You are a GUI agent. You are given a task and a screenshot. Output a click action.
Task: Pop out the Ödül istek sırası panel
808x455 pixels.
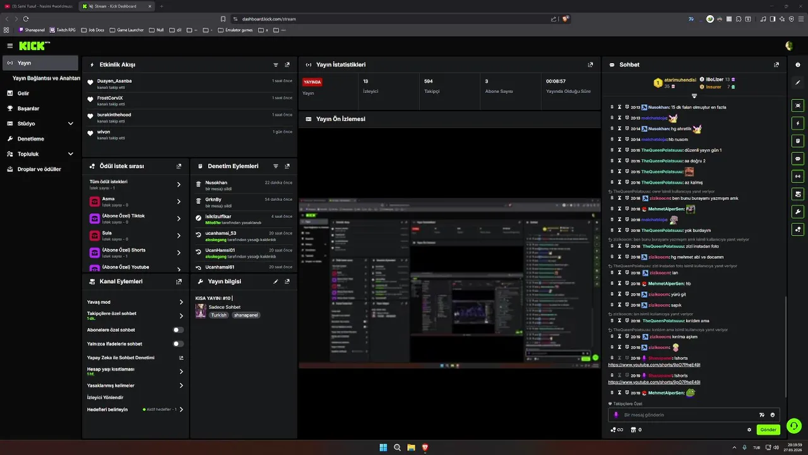pos(179,166)
